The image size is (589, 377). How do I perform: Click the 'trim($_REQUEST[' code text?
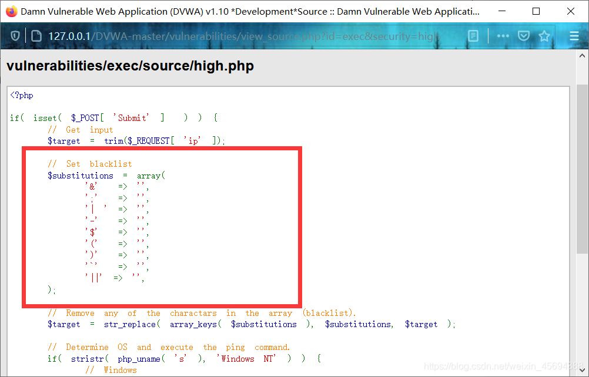pyautogui.click(x=139, y=141)
